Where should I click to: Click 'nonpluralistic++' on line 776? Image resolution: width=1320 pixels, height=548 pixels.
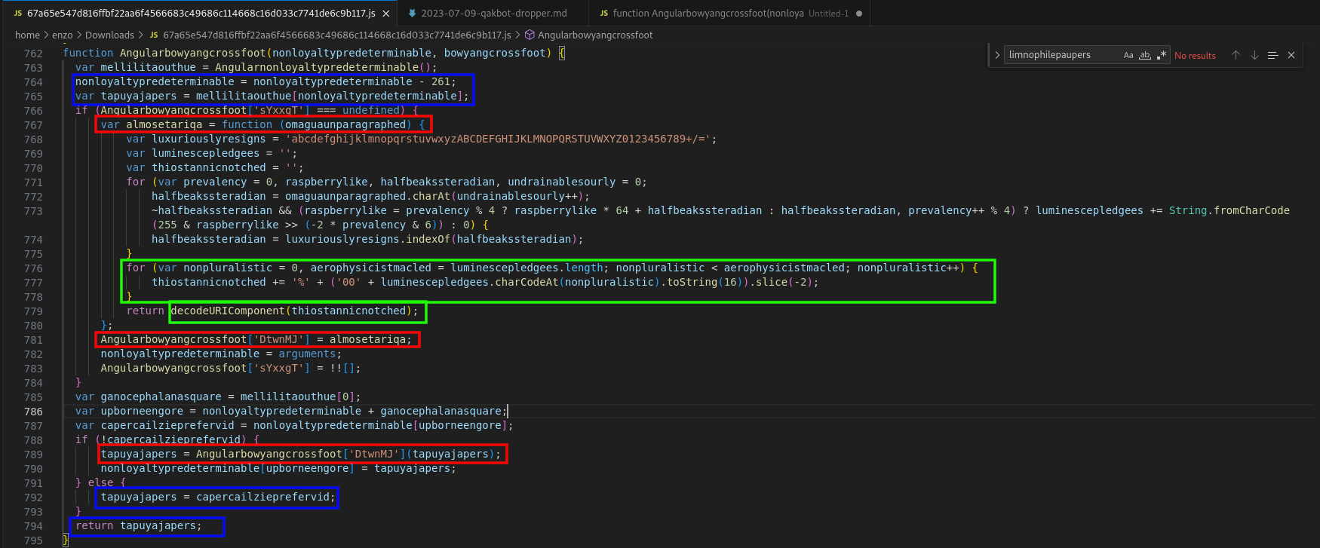click(x=908, y=268)
